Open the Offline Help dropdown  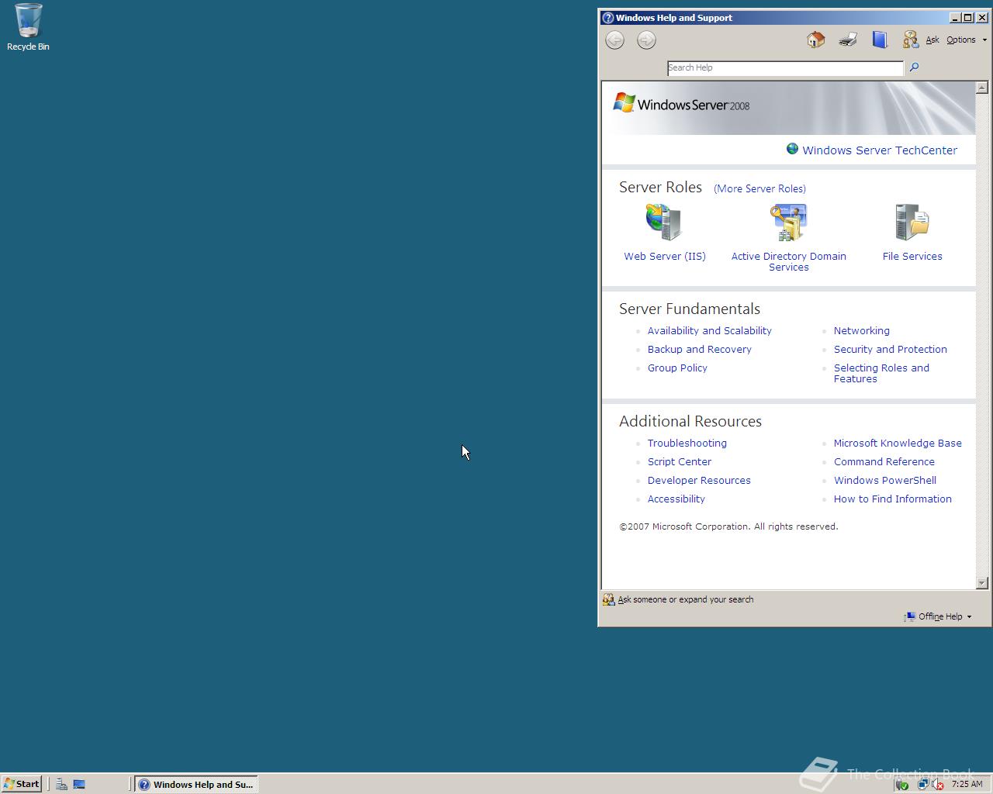click(x=938, y=616)
